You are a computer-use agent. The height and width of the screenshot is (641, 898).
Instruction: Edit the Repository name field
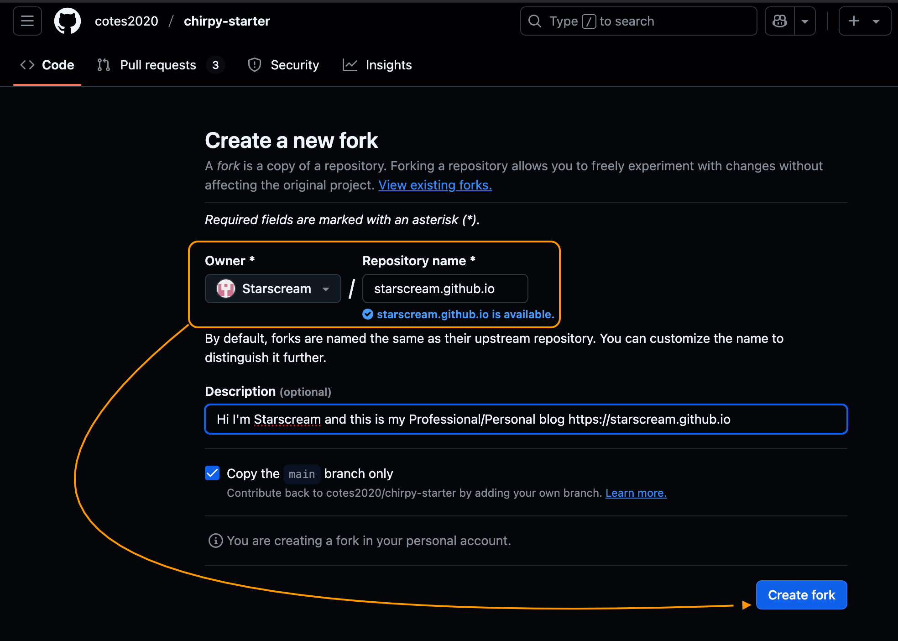(445, 289)
